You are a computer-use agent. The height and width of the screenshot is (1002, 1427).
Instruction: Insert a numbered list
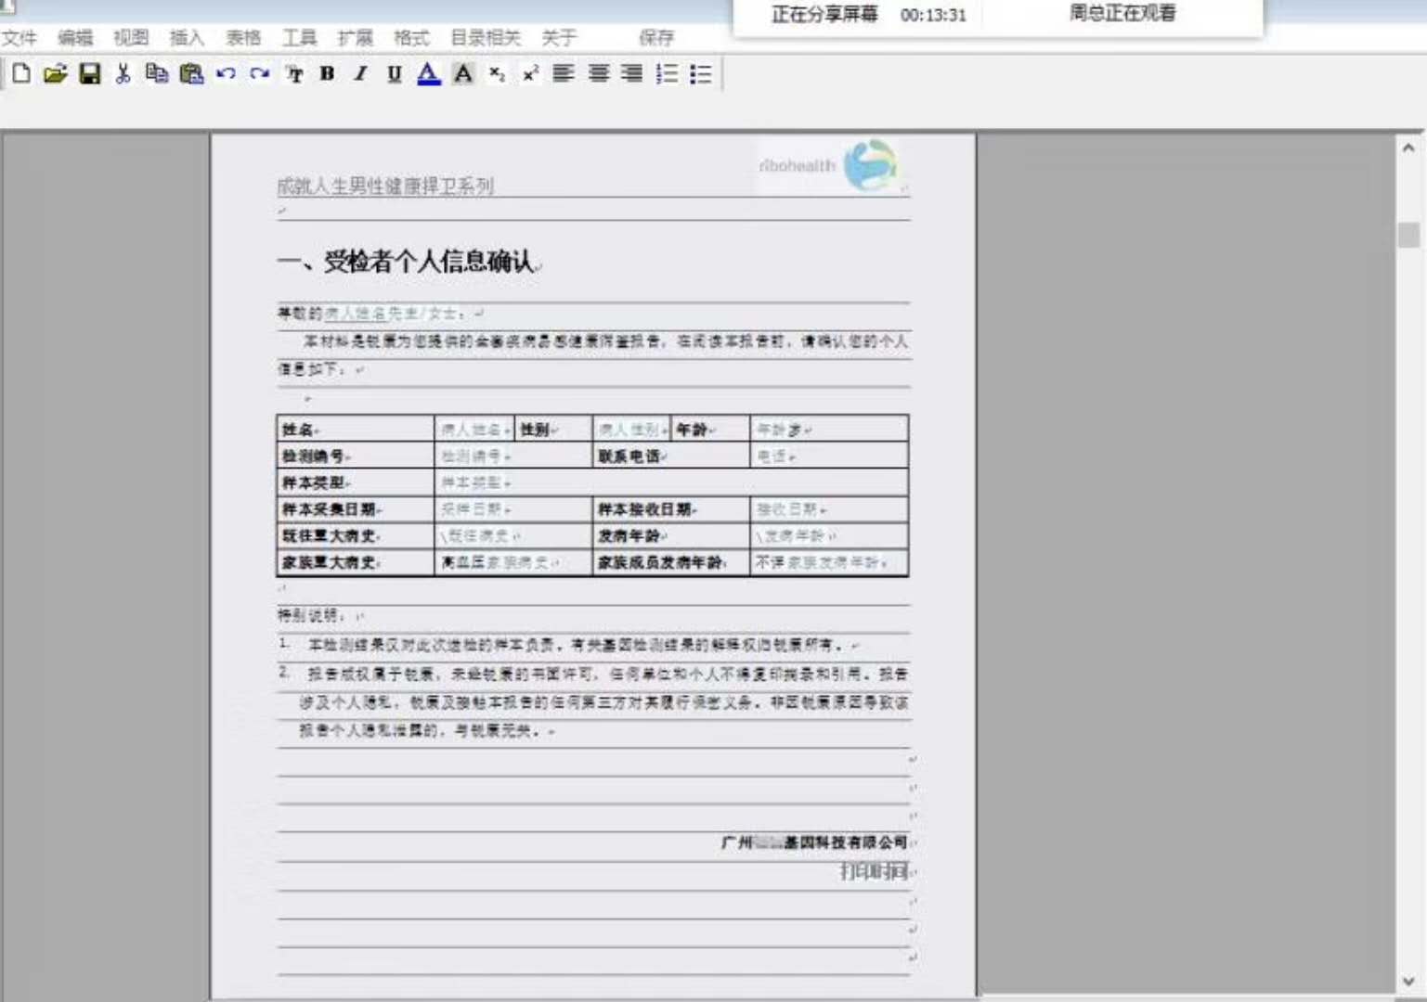pos(667,74)
